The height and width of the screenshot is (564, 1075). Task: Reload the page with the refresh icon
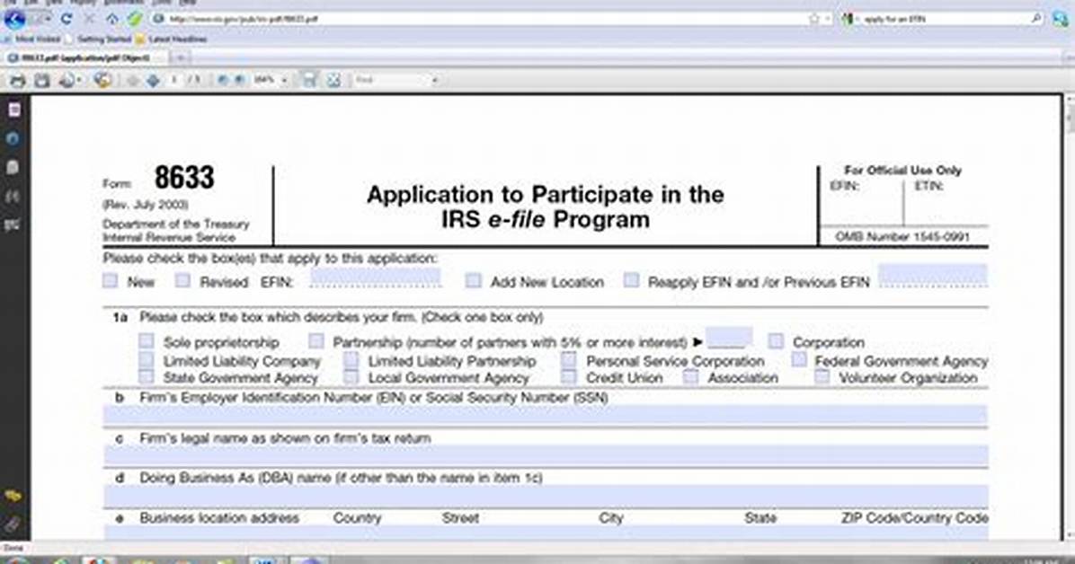[x=67, y=19]
